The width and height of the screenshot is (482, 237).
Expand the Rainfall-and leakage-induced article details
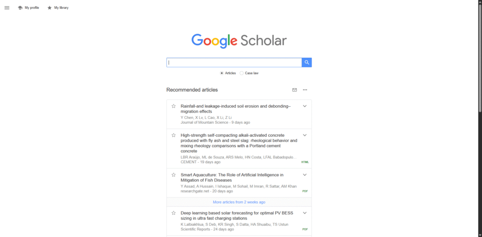tap(305, 106)
